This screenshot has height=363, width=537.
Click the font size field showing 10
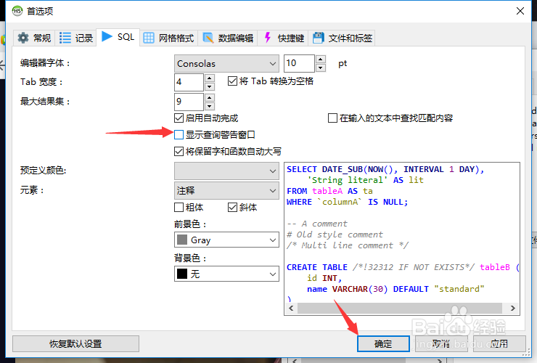coord(299,63)
